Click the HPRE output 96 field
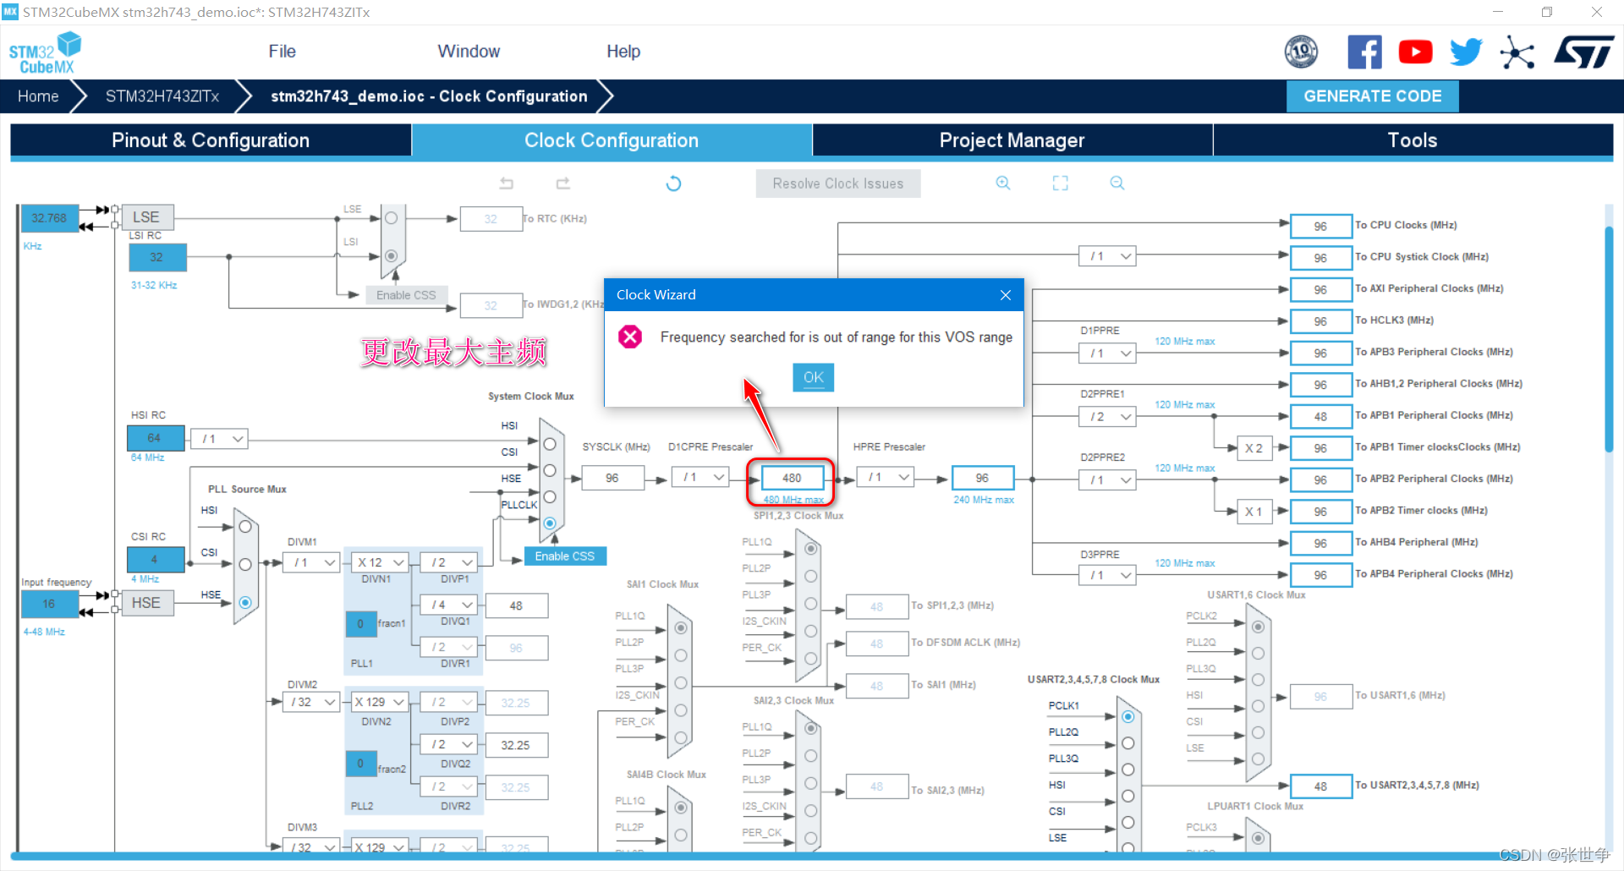The height and width of the screenshot is (871, 1624). click(982, 478)
